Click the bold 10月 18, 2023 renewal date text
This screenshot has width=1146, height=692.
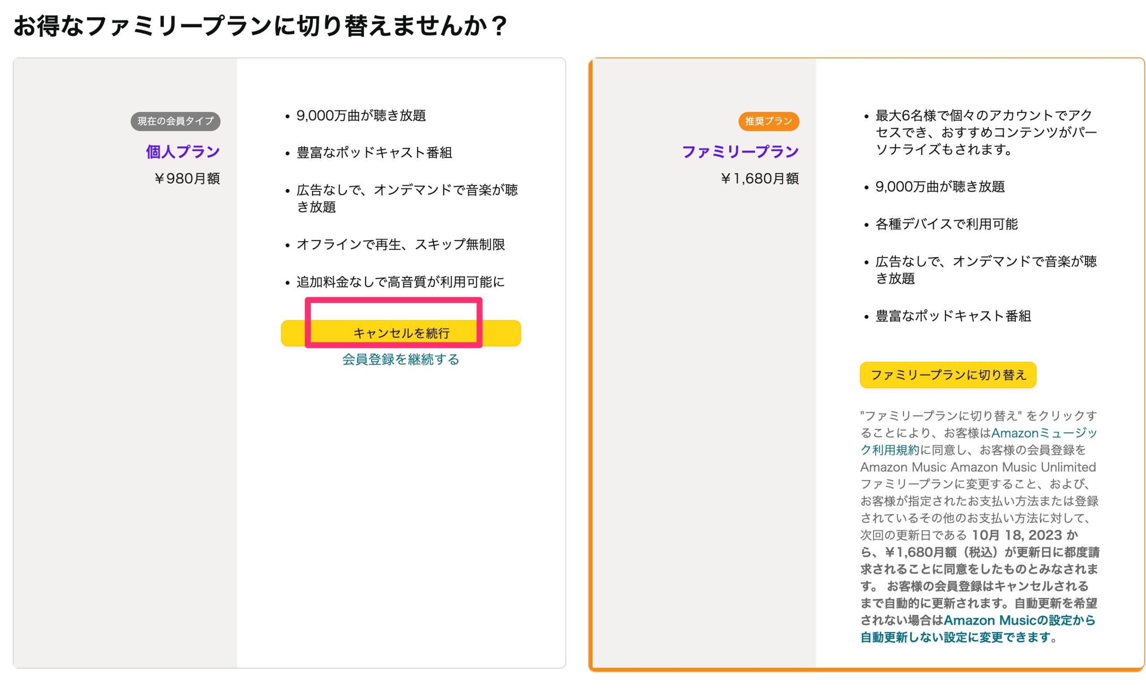coord(1017,535)
